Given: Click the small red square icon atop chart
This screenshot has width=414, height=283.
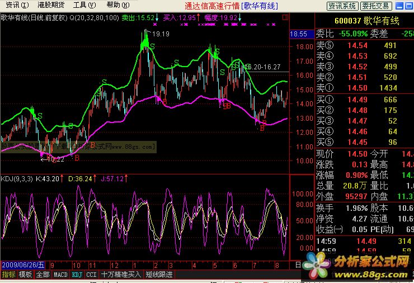Looking at the screenshot, I should click(285, 17).
